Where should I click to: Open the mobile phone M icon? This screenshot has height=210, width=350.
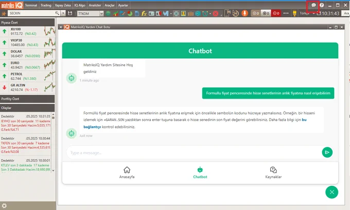tap(227, 13)
